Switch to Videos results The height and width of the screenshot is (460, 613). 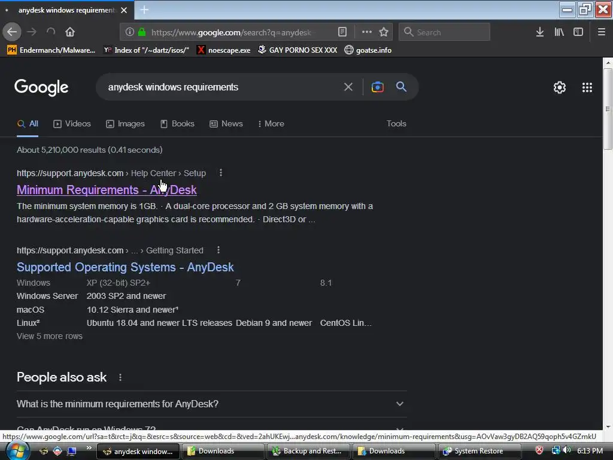pos(72,123)
